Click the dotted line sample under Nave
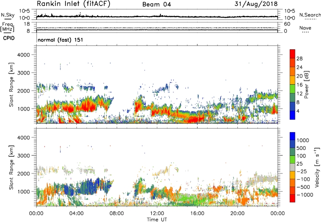 pos(305,32)
